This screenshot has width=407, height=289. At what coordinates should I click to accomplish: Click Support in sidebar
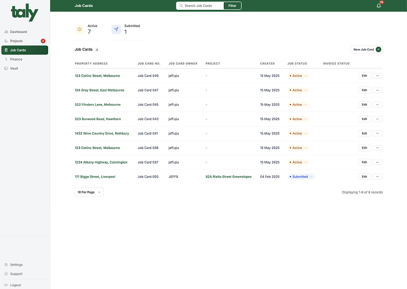[25, 273]
